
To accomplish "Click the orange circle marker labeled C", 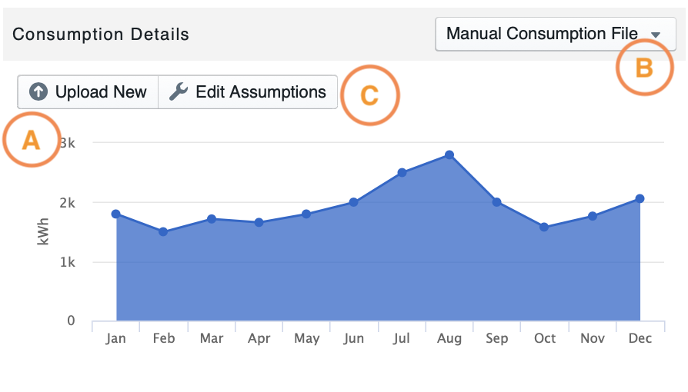I will (369, 95).
